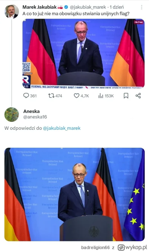149x251 pixels.
Task: Click the retweet arrows icon
Action: point(51,96)
